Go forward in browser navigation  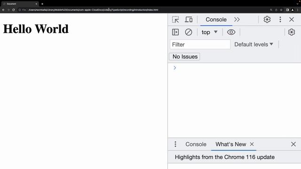(x=8, y=10)
